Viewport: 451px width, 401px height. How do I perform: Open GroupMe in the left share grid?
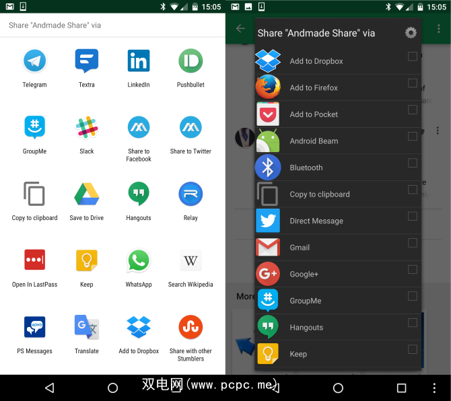[34, 127]
